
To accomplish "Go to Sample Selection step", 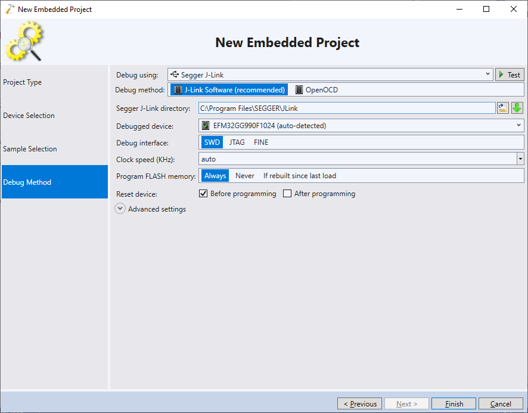I will pos(55,148).
